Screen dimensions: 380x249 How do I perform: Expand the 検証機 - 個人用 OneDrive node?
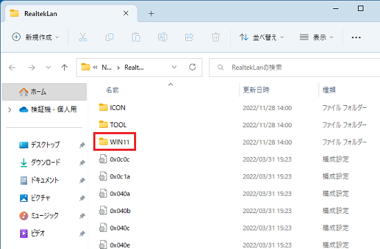pos(10,110)
